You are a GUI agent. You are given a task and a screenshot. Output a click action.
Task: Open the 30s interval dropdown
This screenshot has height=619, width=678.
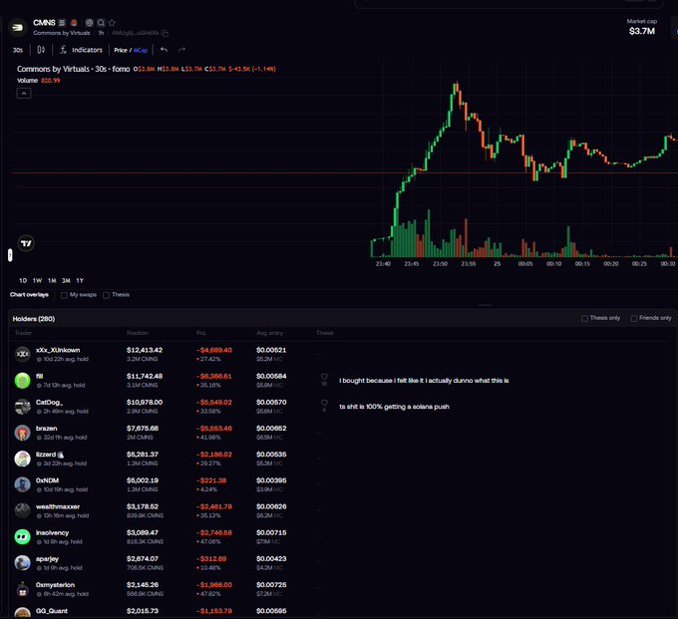(18, 50)
